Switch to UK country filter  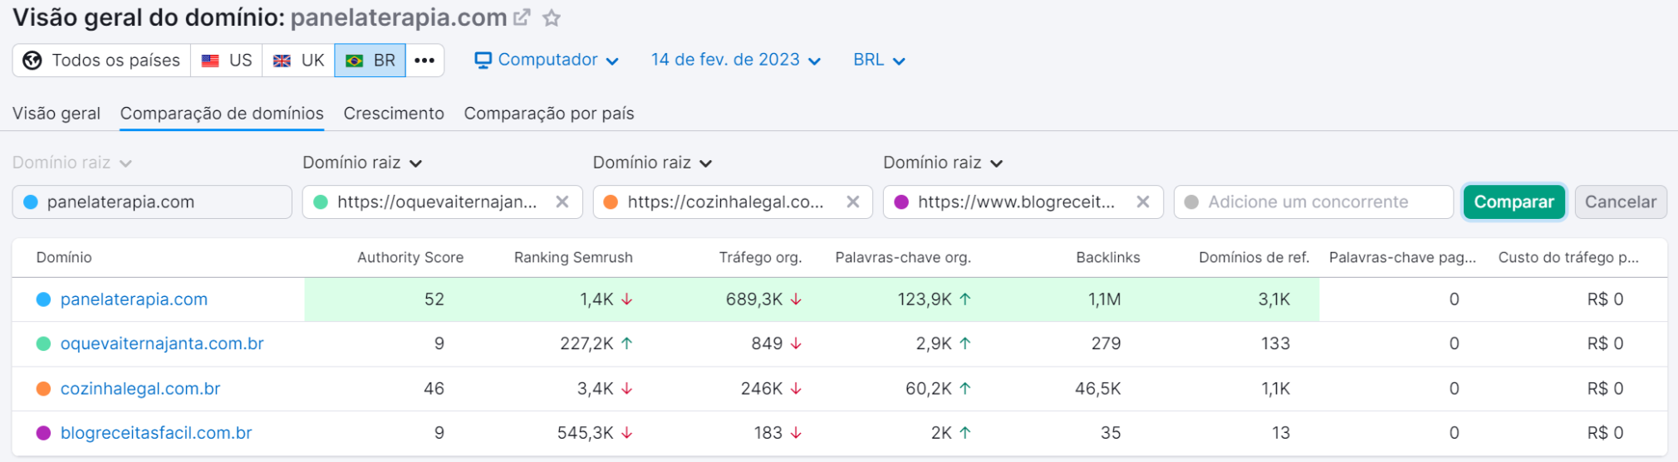(299, 61)
